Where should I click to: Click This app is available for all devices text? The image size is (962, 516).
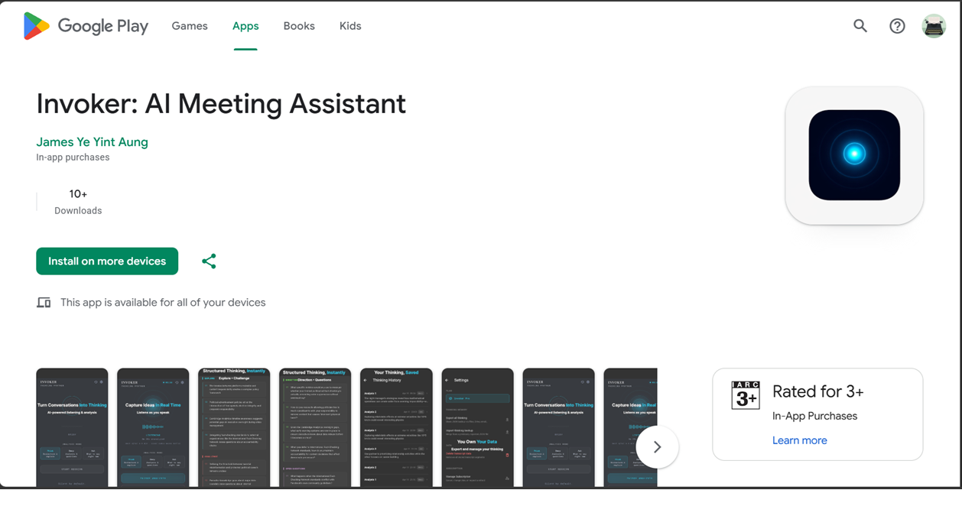pyautogui.click(x=163, y=303)
